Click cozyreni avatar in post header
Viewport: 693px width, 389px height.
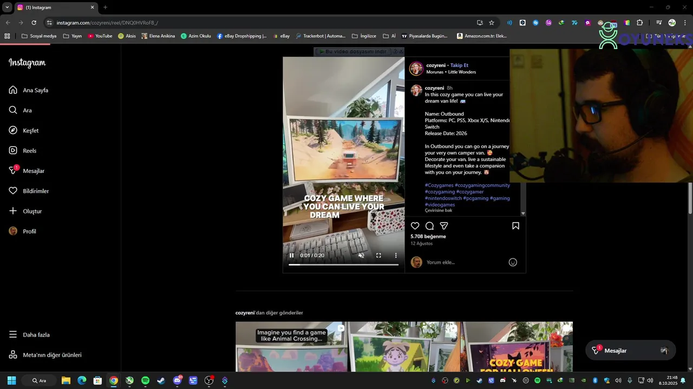(x=416, y=69)
